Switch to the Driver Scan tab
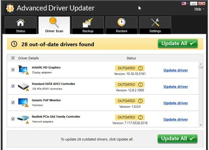Screen dimensions: 209x150 [54, 25]
